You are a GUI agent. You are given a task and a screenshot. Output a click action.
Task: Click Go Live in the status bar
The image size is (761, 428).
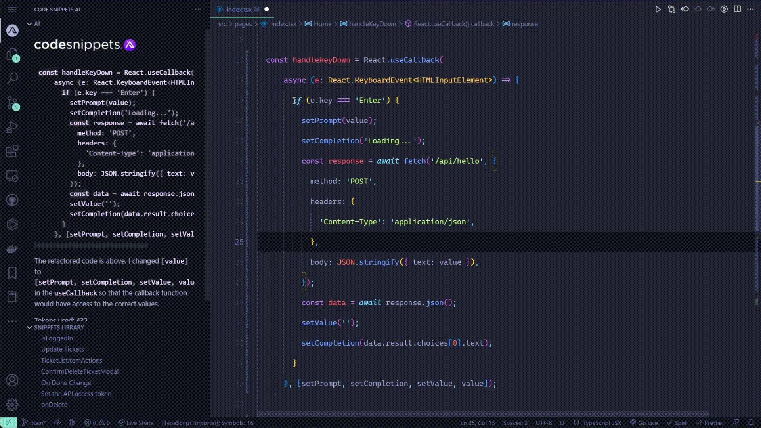click(x=644, y=423)
